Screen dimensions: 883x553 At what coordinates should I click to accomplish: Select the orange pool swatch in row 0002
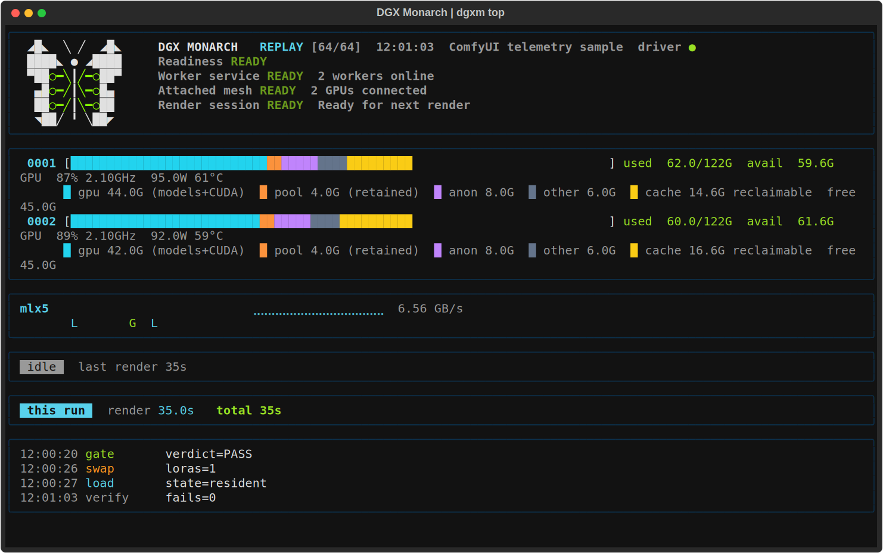point(263,250)
